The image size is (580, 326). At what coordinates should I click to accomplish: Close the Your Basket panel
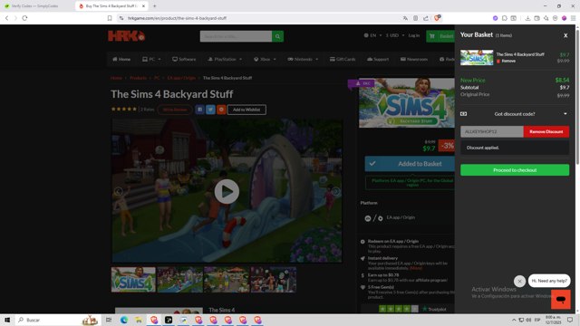565,35
